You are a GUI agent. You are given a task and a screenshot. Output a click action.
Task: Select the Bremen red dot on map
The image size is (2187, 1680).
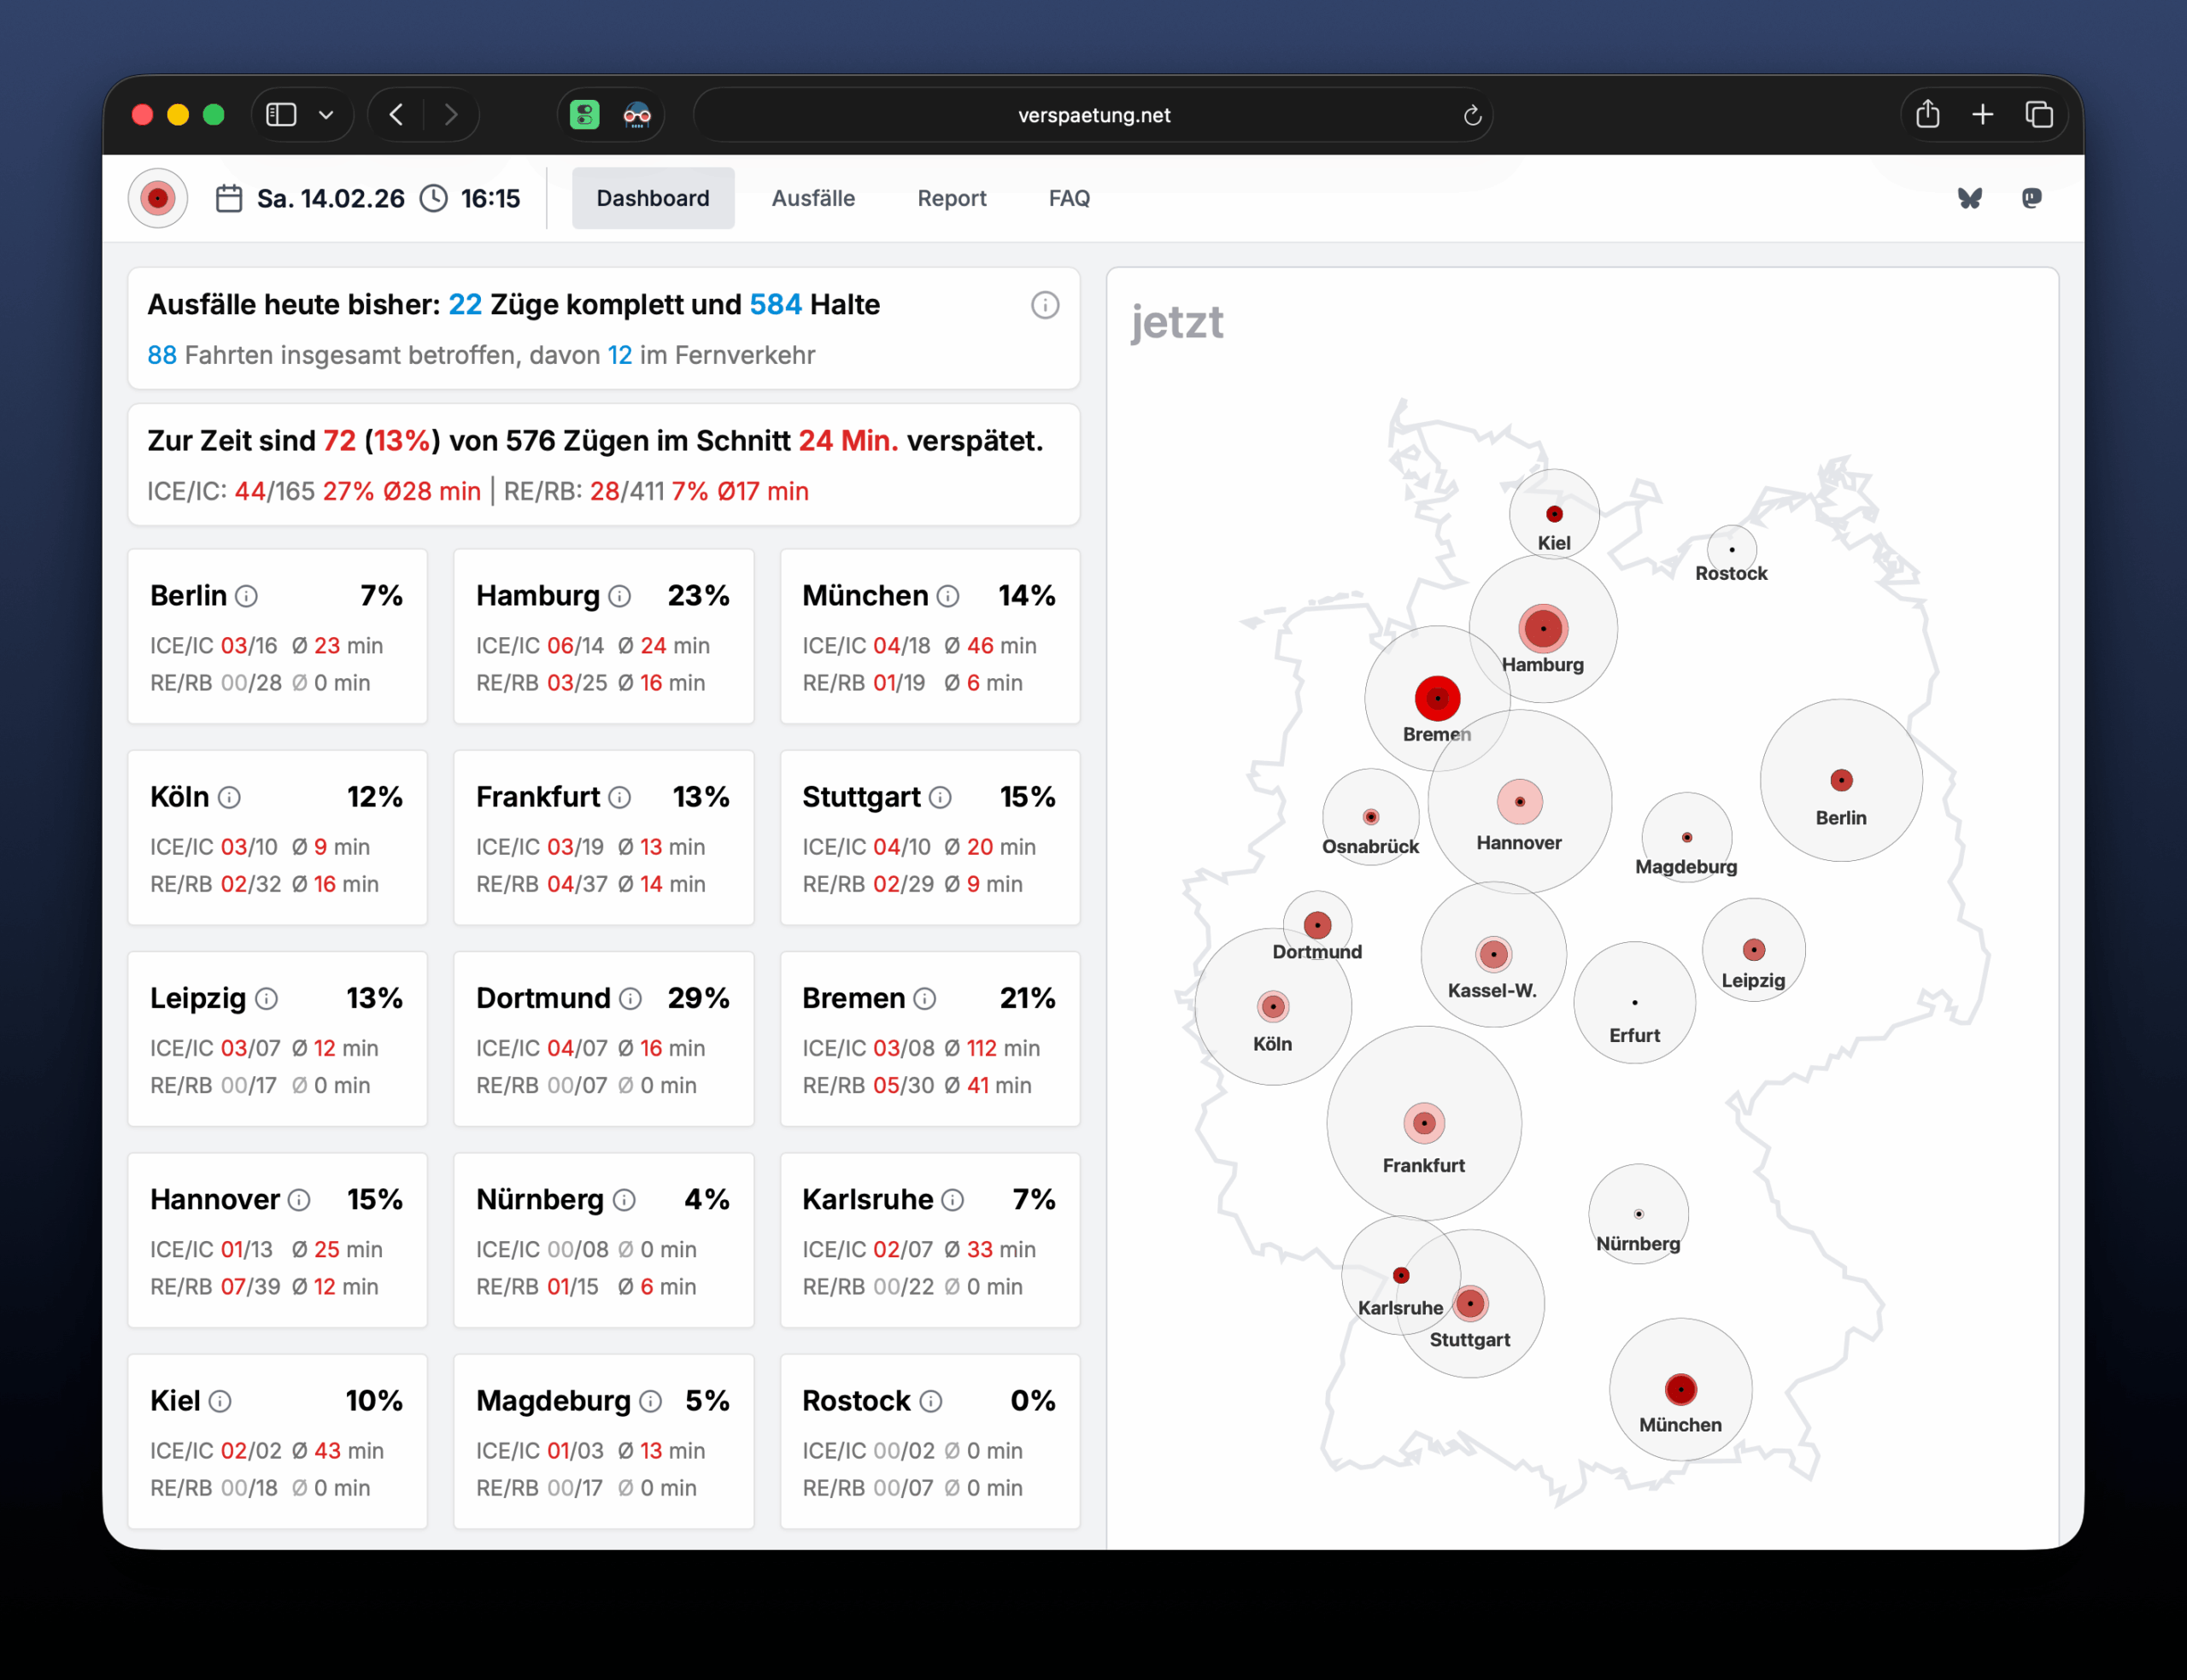[x=1436, y=698]
